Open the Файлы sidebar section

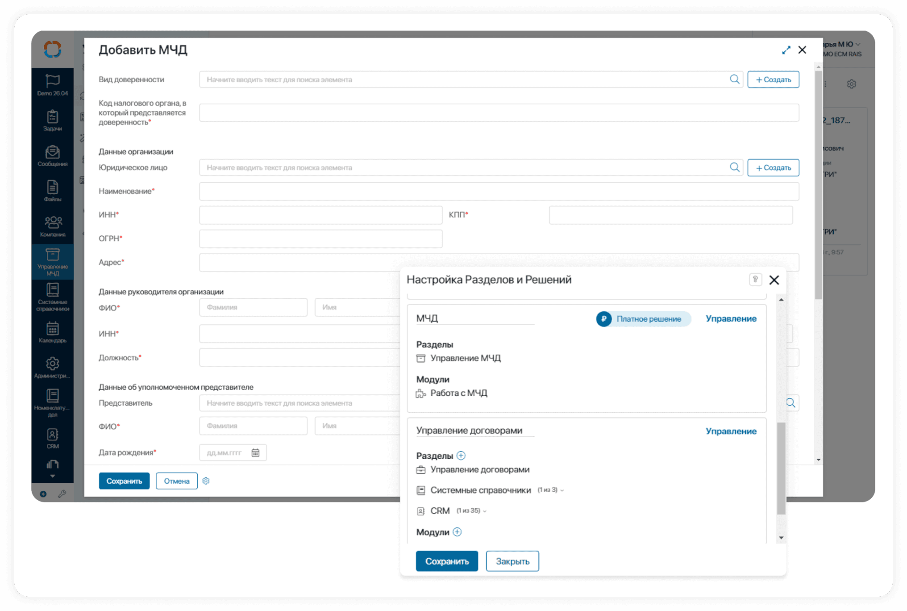[x=52, y=191]
